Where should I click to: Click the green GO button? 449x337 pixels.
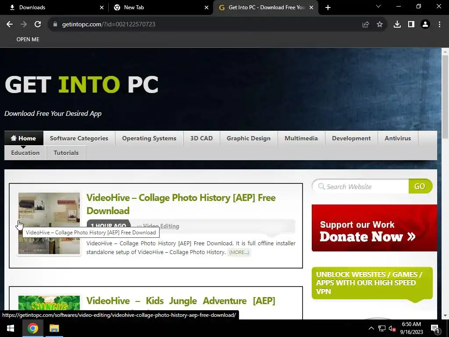420,186
